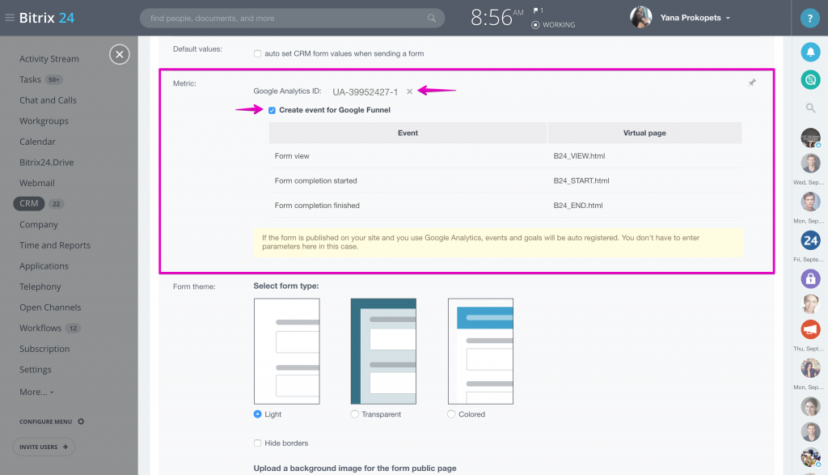Screen dimensions: 828x475
Task: Select the CRM menu item
Action: 29,203
